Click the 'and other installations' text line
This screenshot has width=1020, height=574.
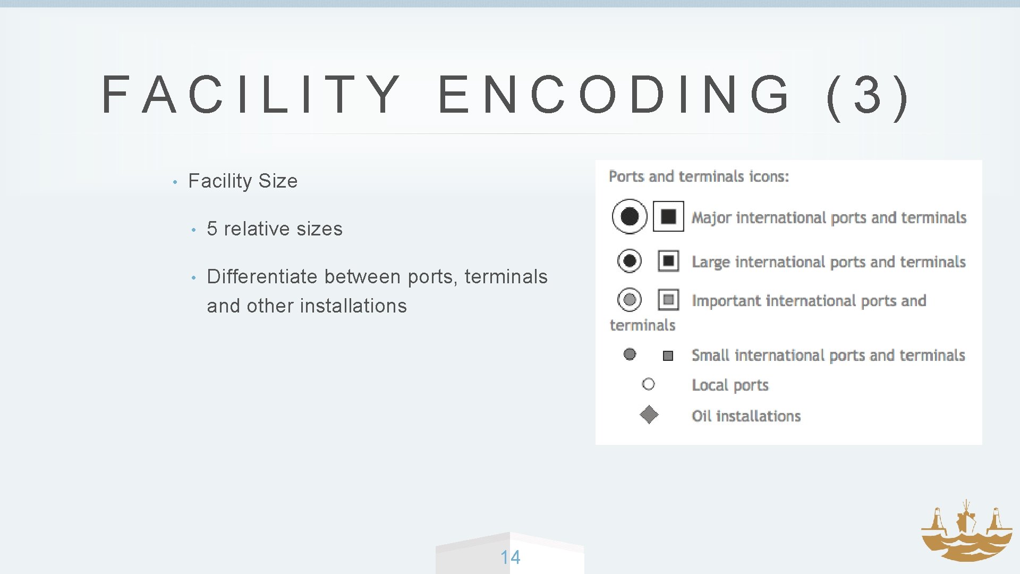(307, 306)
